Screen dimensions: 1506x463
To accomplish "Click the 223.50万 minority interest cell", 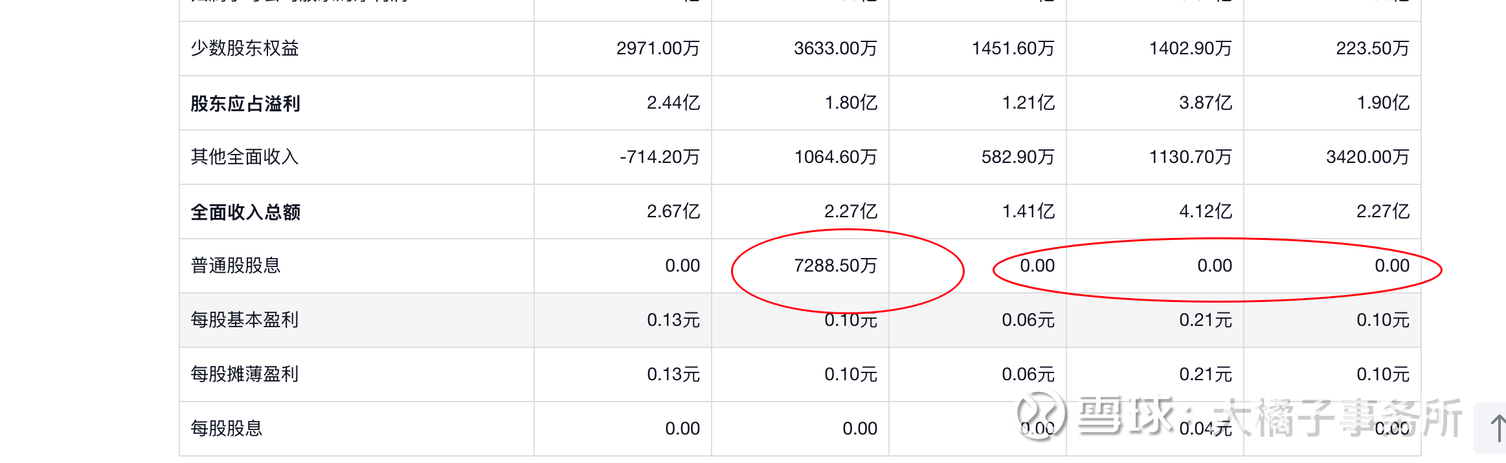I will click(x=1373, y=48).
